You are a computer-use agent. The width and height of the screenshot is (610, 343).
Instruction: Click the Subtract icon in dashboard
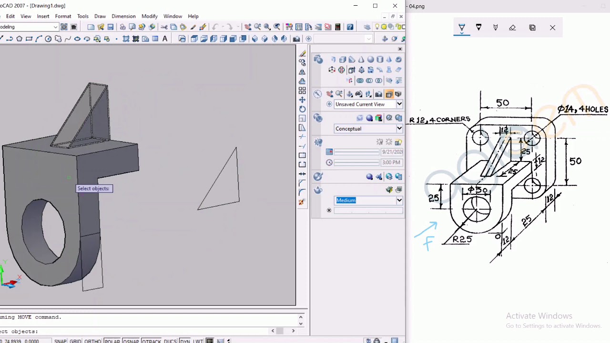(x=369, y=81)
